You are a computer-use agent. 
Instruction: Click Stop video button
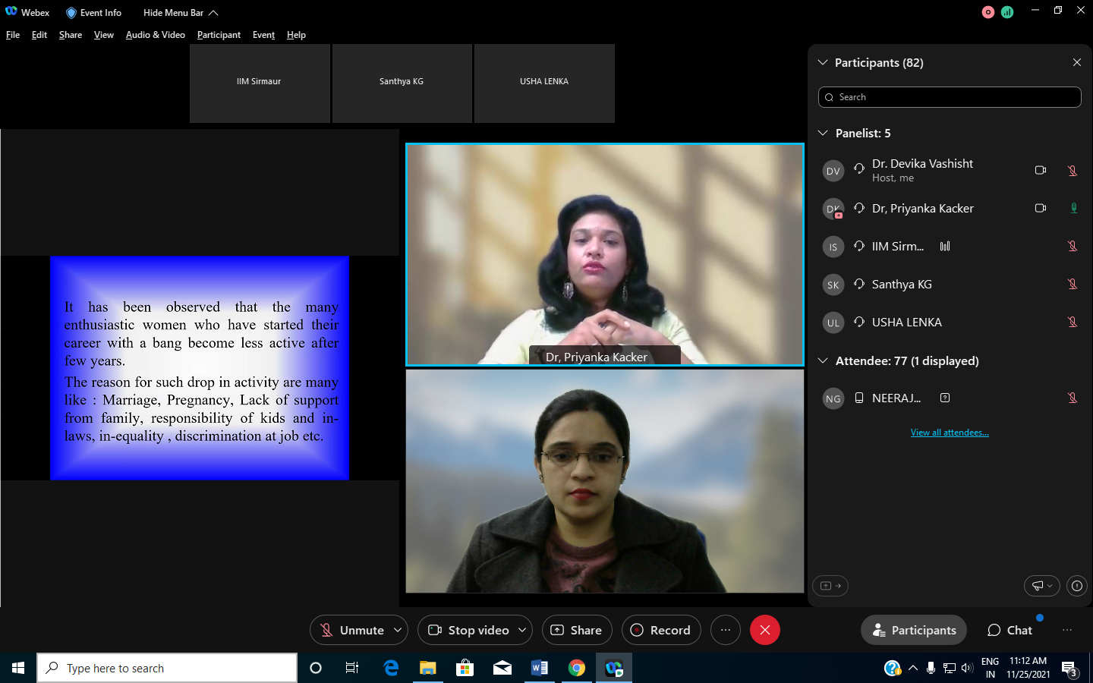[x=468, y=630]
